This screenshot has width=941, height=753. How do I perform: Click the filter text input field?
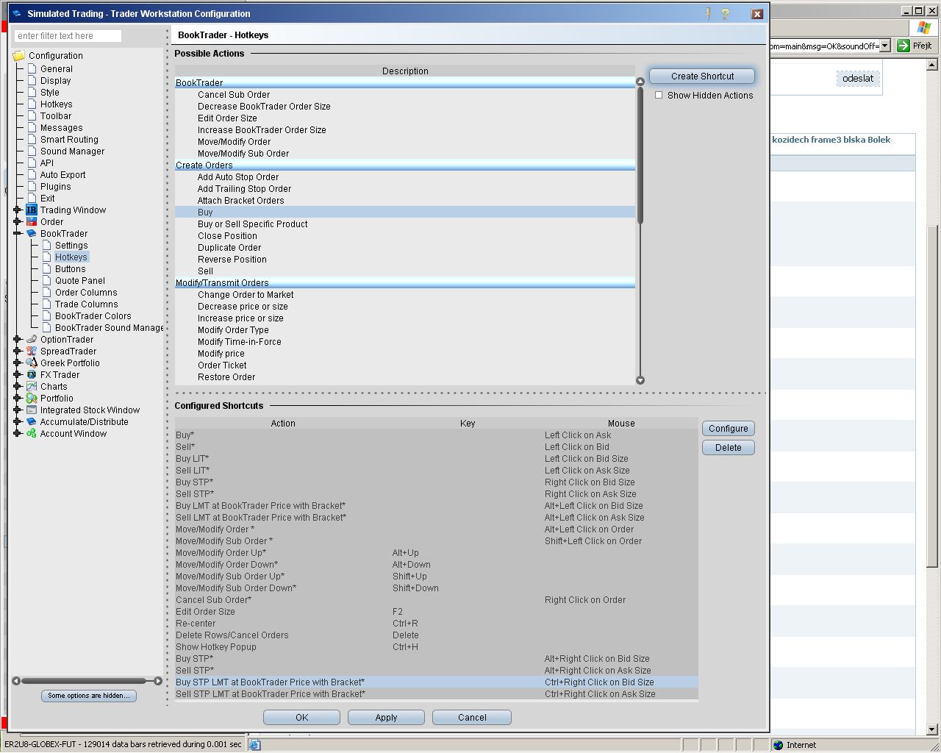point(68,36)
